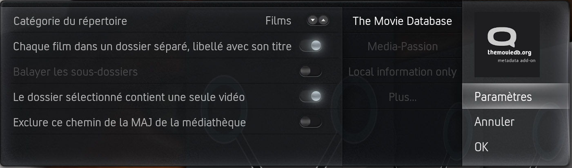Select The Movie Database scraper

point(403,21)
